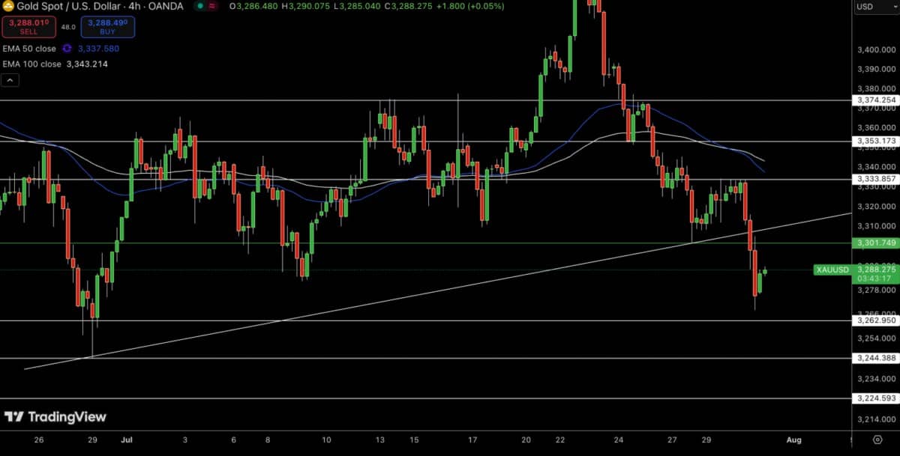Select the 3,301.749 green level price tag
The width and height of the screenshot is (900, 456).
coord(876,243)
